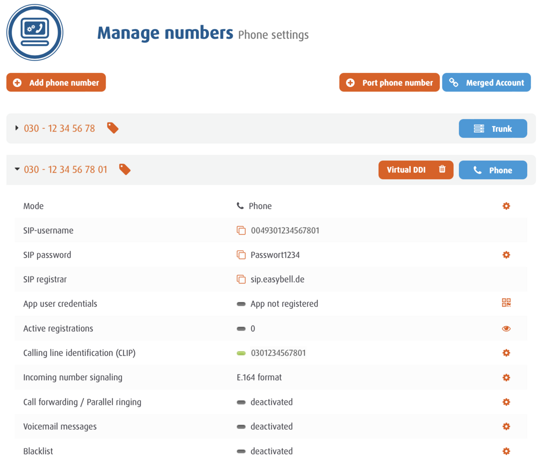This screenshot has width=544, height=471.
Task: Delete Virtual DDI using trash icon
Action: [x=442, y=169]
